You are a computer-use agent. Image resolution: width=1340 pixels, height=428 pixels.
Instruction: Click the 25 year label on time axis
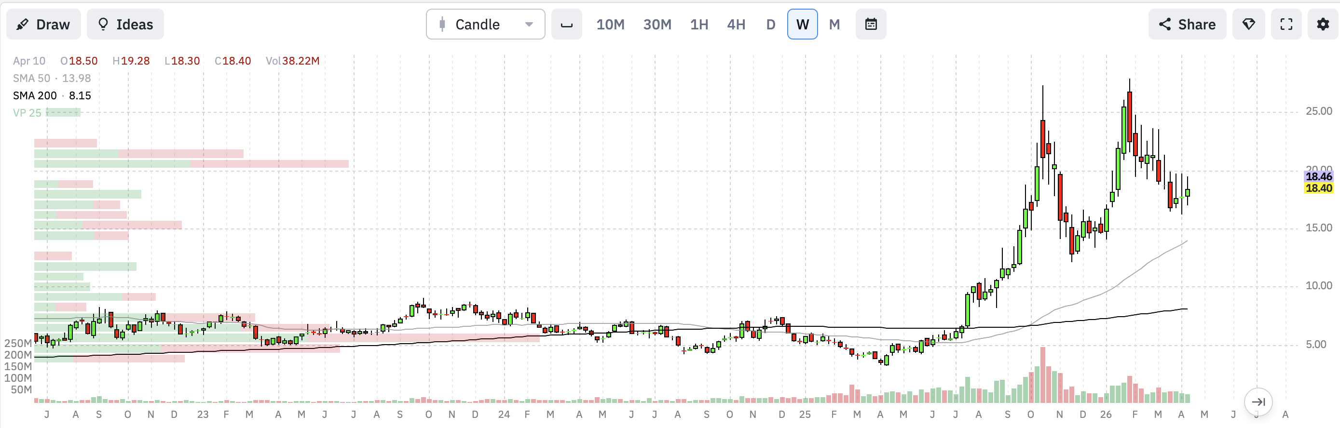point(805,415)
